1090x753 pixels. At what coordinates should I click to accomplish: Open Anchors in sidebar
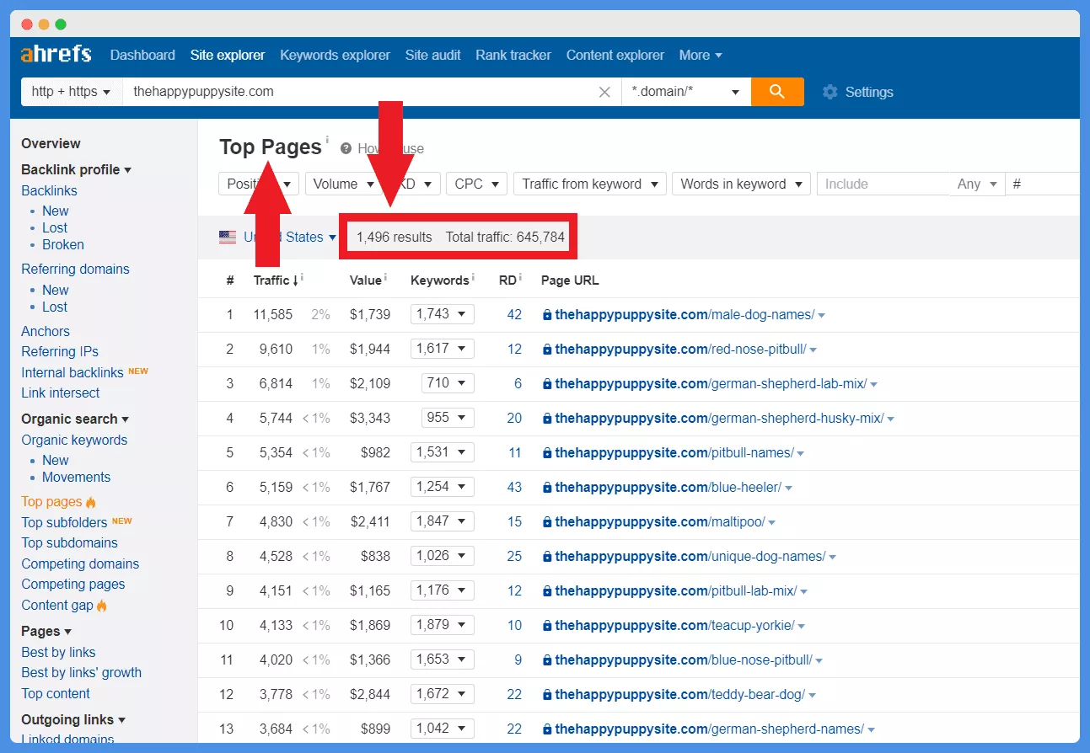tap(46, 331)
